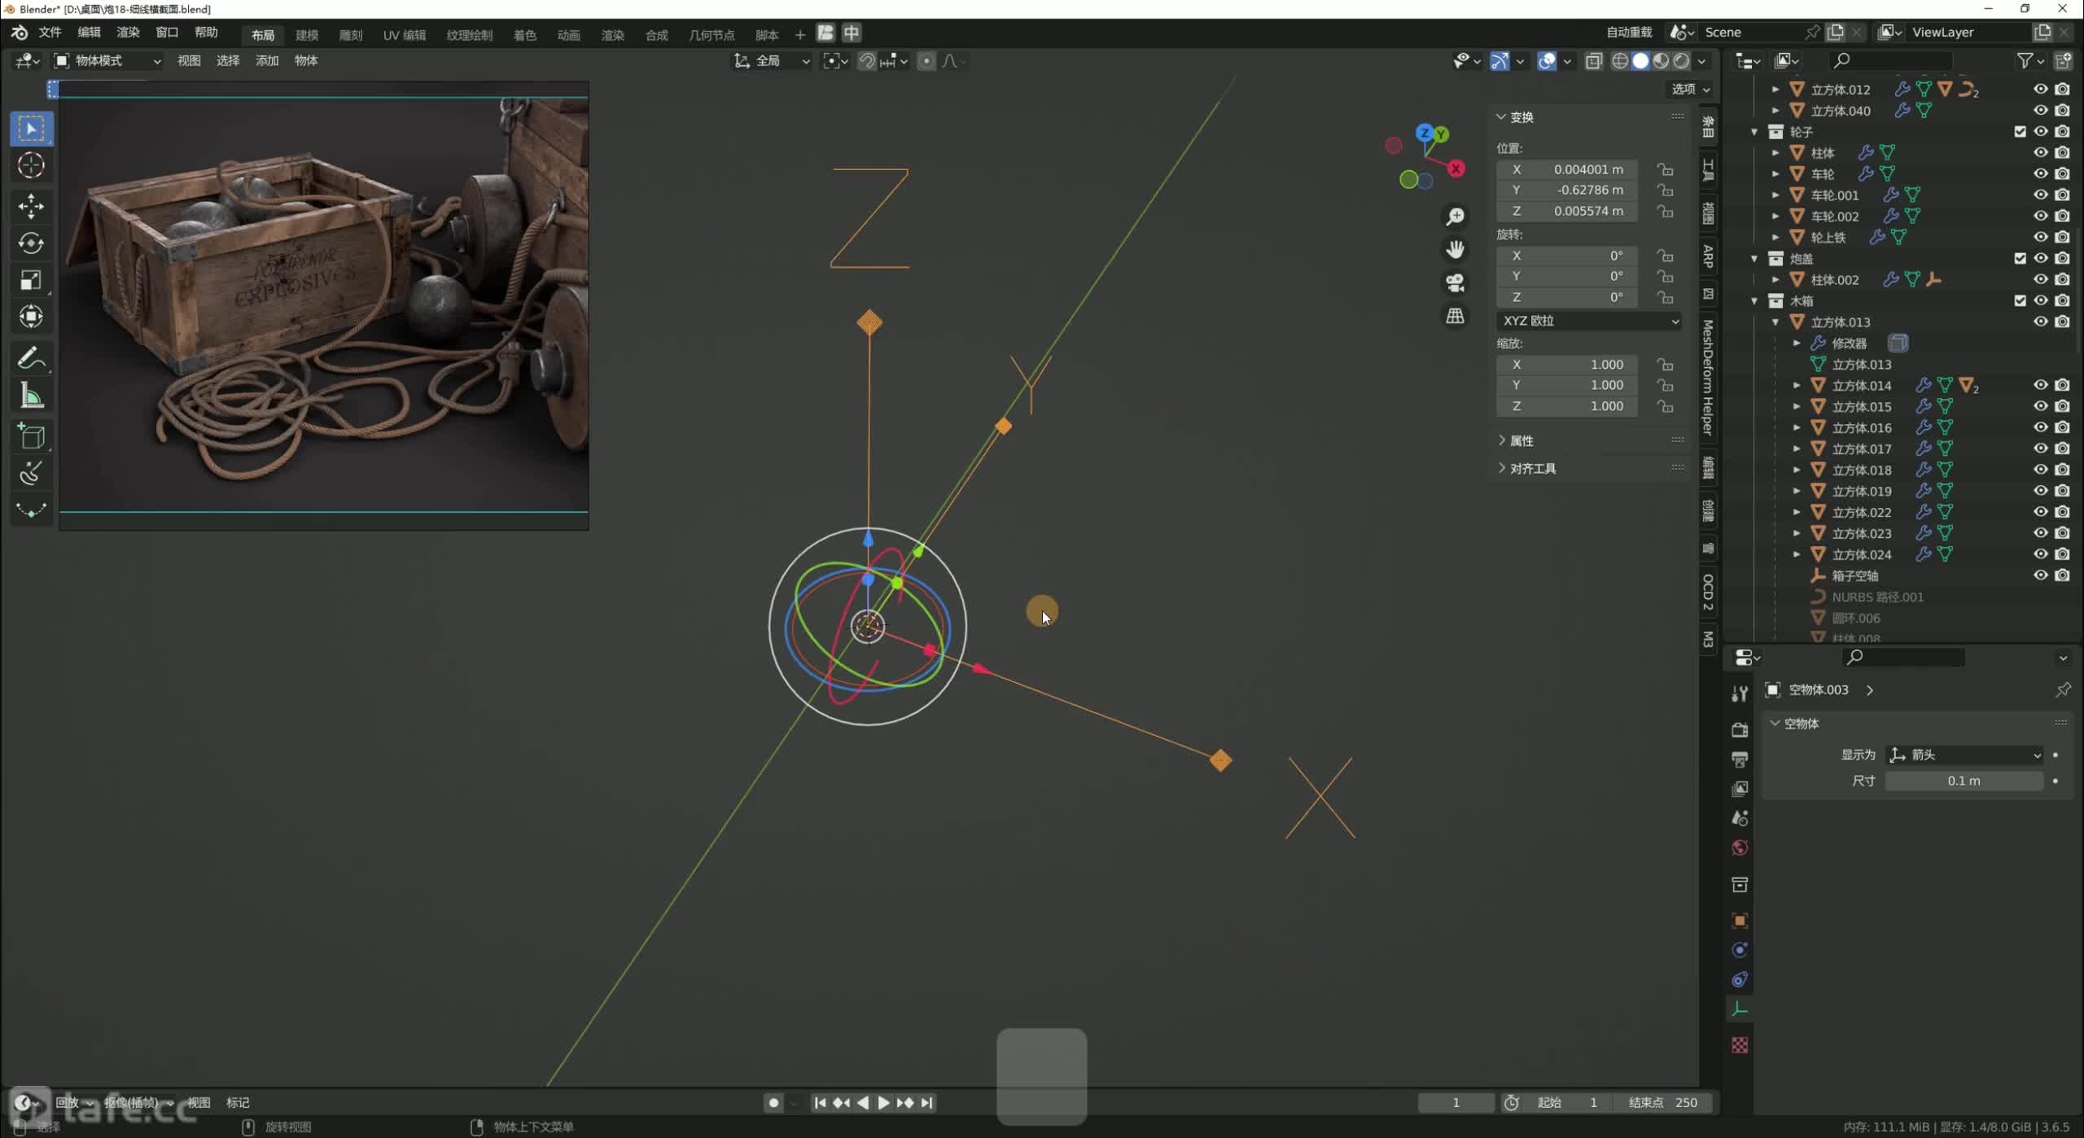Open the 选项 options dropdown
The image size is (2084, 1138).
[x=1690, y=89]
